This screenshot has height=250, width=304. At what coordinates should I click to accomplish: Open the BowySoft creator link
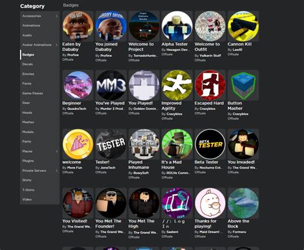(141, 173)
